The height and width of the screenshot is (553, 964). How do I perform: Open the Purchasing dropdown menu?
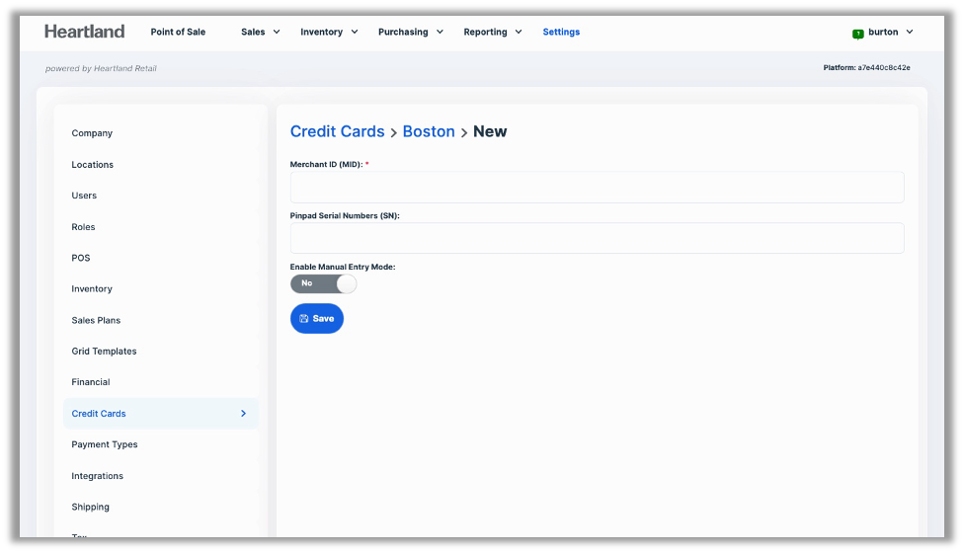410,32
